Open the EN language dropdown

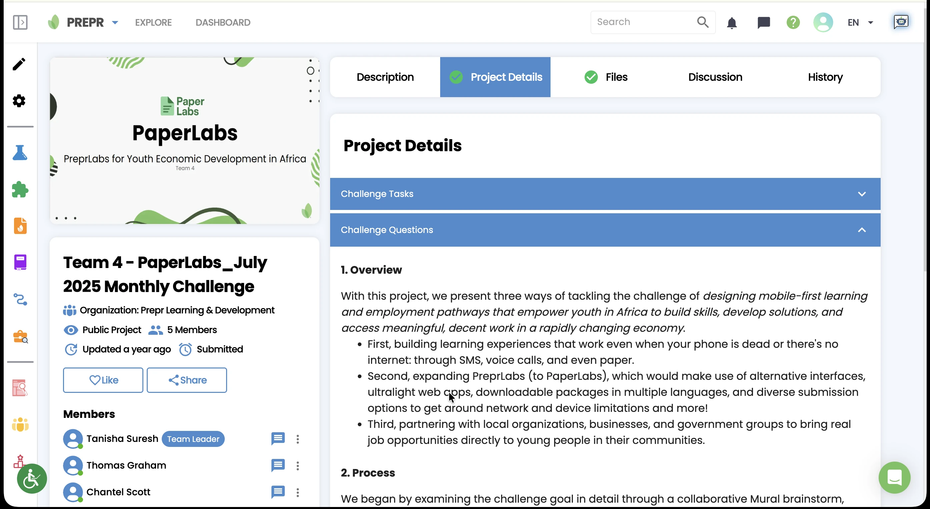[860, 23]
